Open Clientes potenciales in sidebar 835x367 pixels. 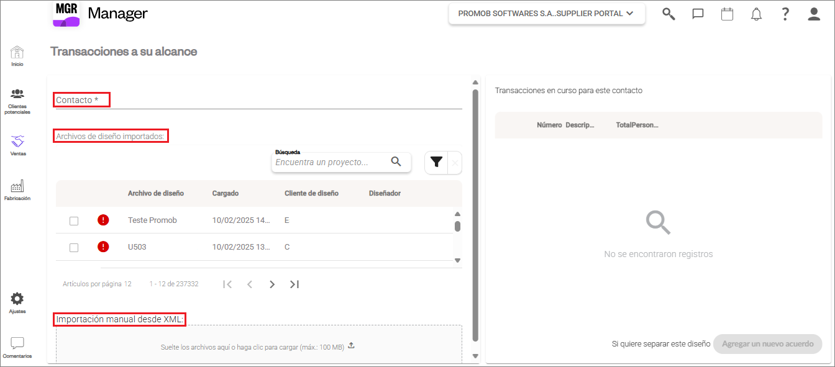[x=17, y=102]
